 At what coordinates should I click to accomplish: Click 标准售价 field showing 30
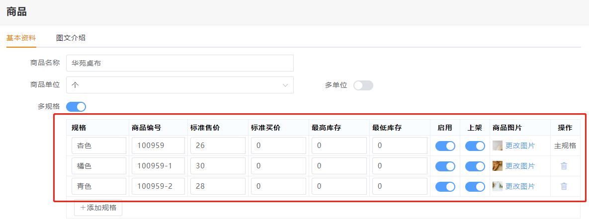[217, 166]
